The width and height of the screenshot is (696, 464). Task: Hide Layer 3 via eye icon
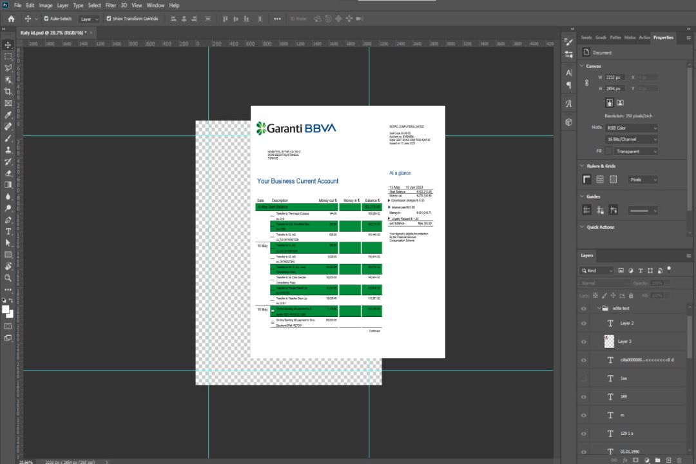click(x=584, y=342)
